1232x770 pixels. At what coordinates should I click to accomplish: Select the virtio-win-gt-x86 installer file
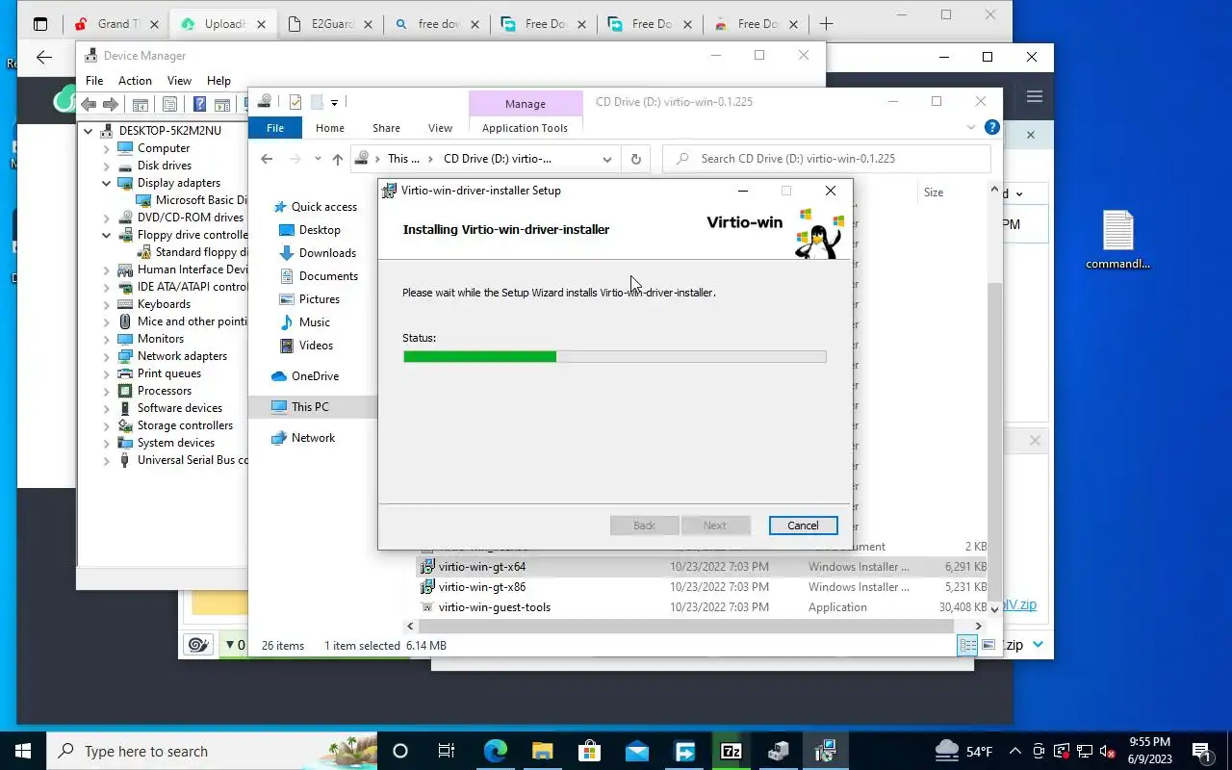(x=482, y=587)
